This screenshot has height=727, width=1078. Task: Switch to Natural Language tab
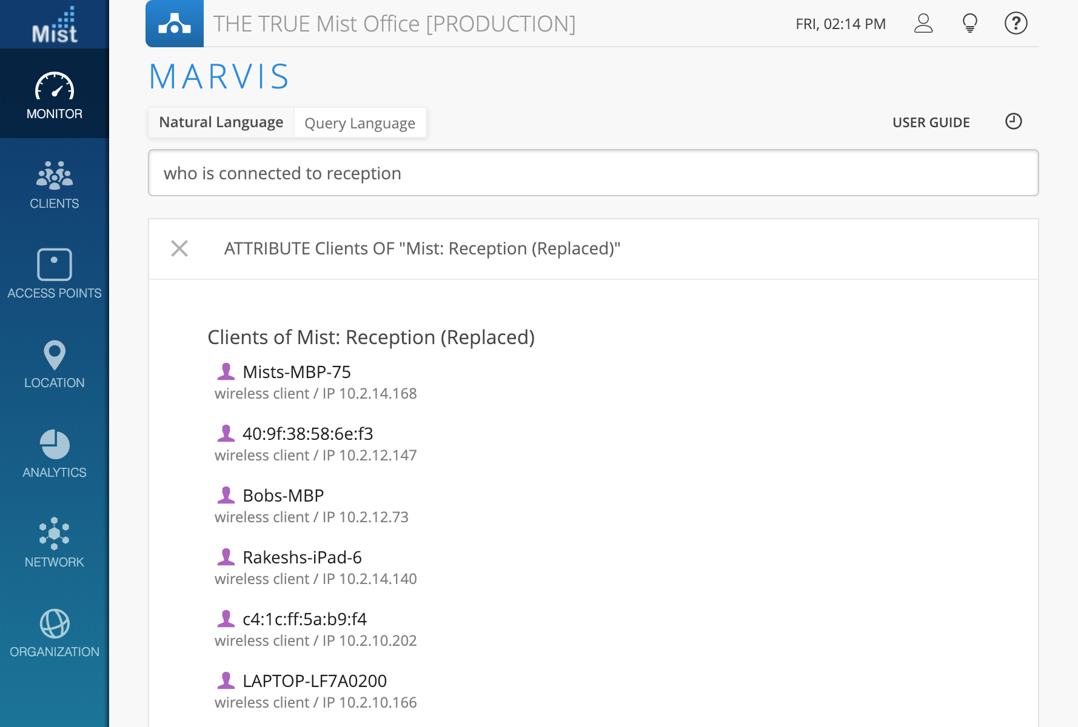point(221,122)
